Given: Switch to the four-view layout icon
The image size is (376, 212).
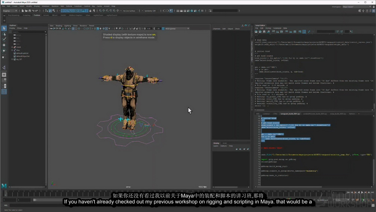Looking at the screenshot, I should [4, 81].
